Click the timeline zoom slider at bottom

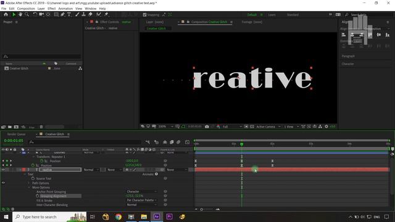tap(202, 210)
